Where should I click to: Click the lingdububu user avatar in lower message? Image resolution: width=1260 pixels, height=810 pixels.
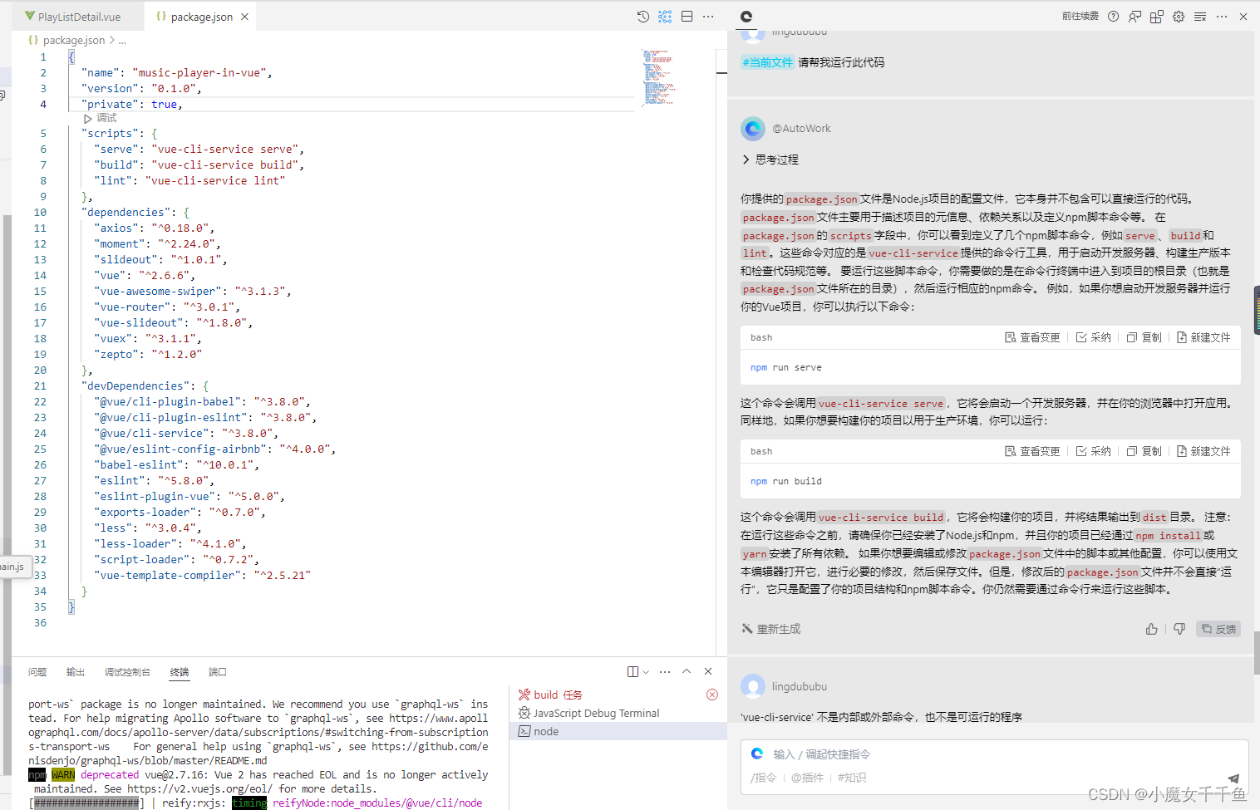coord(753,686)
